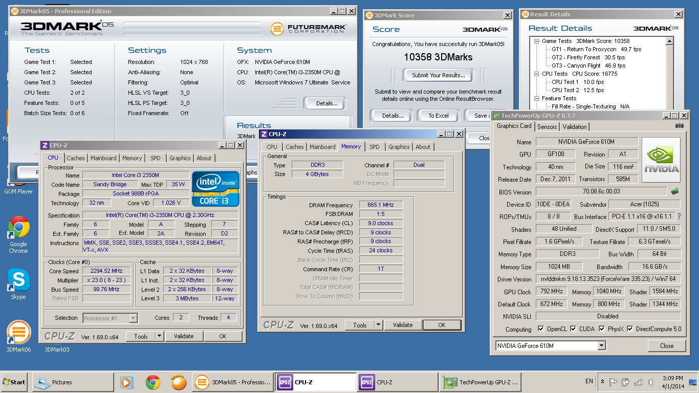Click the GPU-Z title bar icon
699x393 pixels.
coord(496,116)
